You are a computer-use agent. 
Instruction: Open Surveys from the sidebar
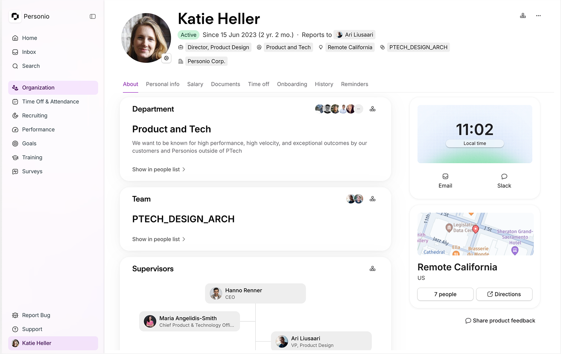point(32,171)
